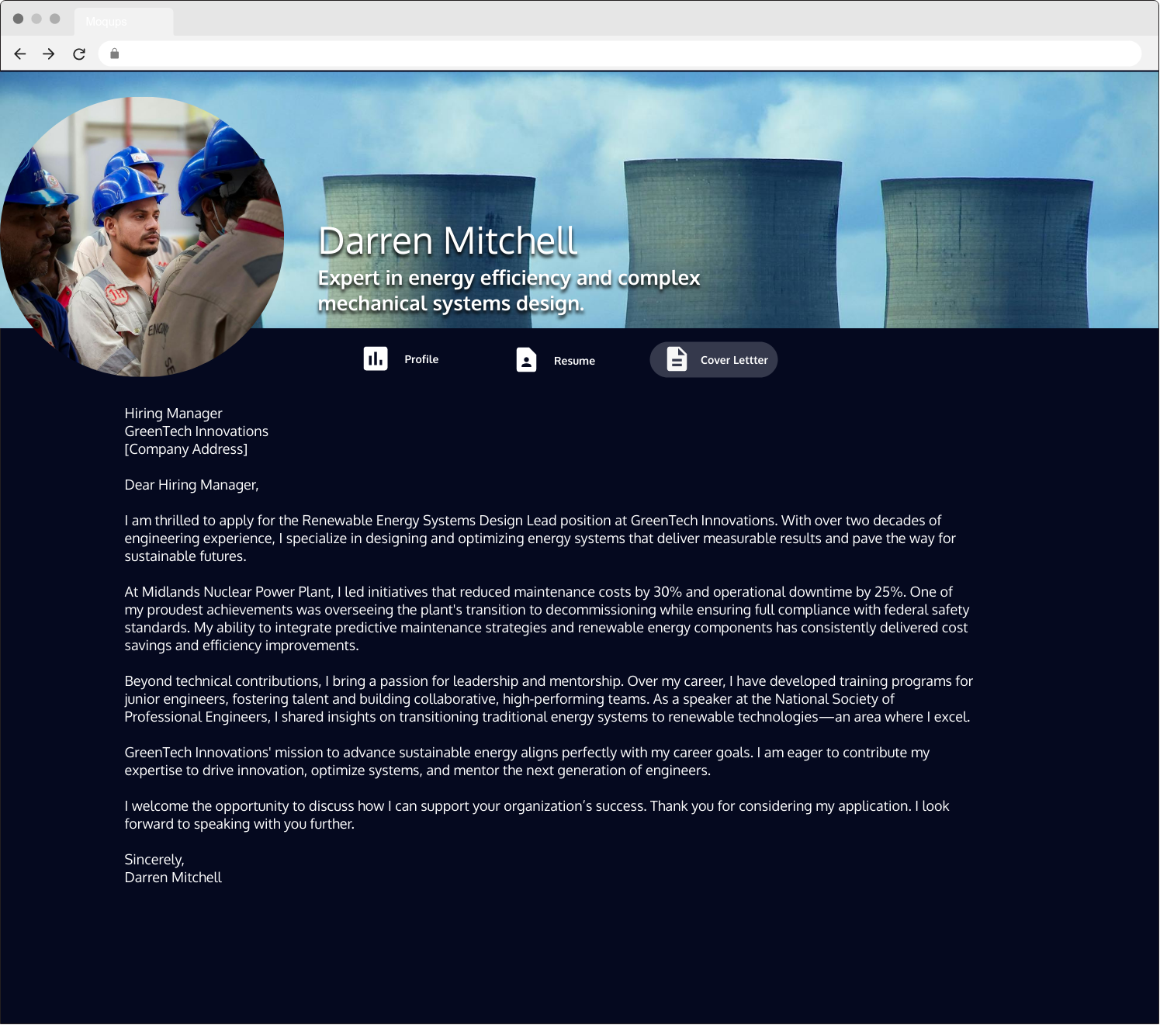
Task: Reload the page with the refresh icon
Action: 79,54
